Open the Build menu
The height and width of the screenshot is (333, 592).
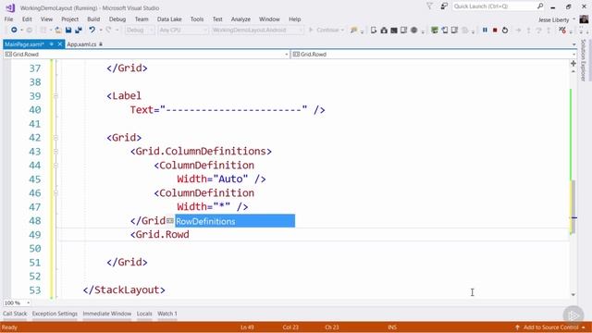tap(93, 18)
